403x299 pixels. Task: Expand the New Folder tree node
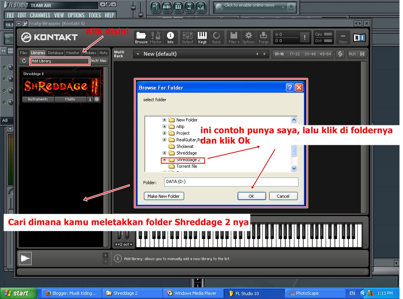(164, 120)
